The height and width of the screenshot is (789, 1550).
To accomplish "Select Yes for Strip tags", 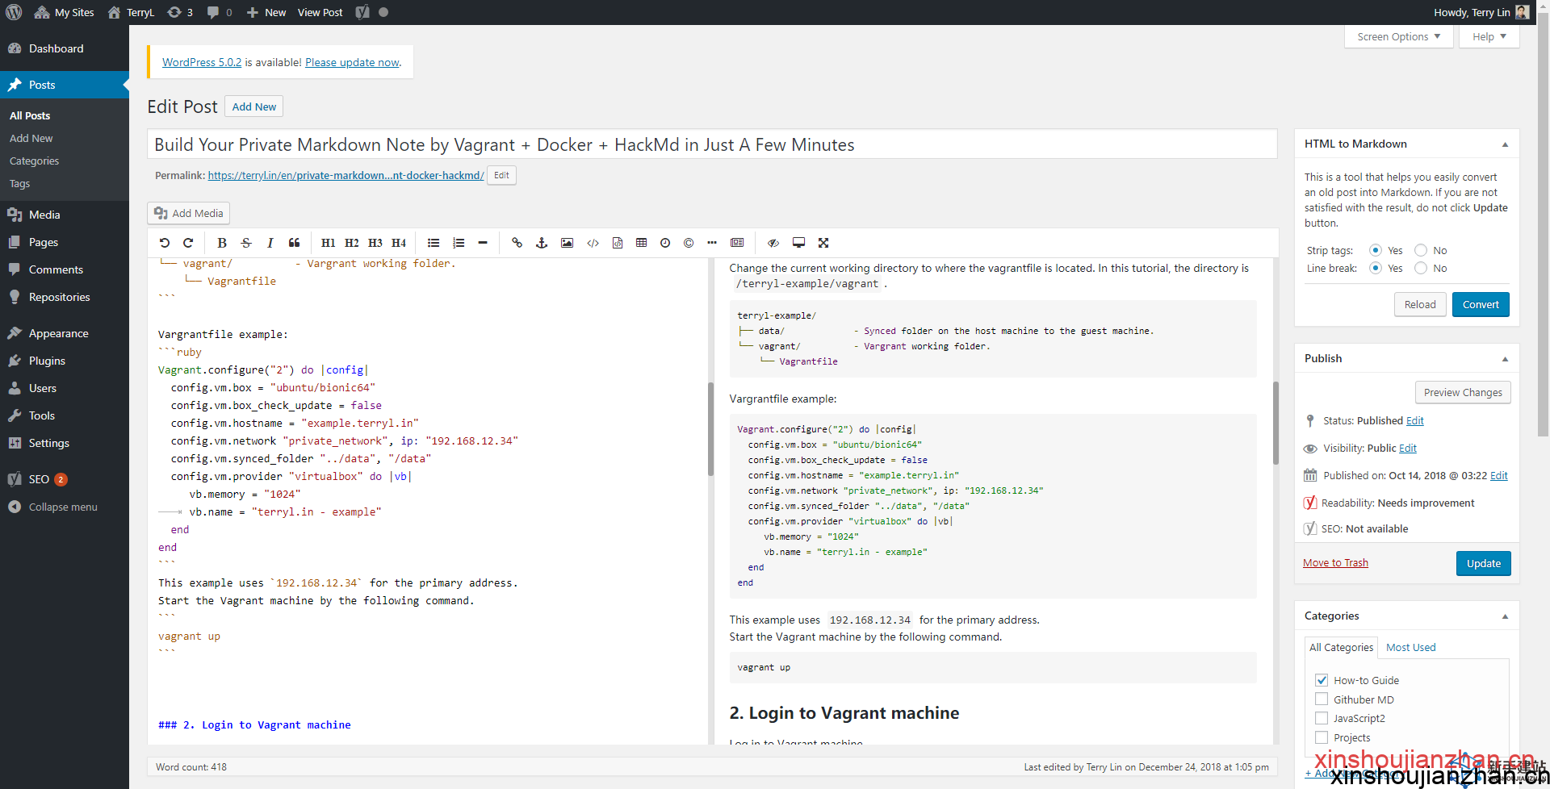I will [1376, 250].
